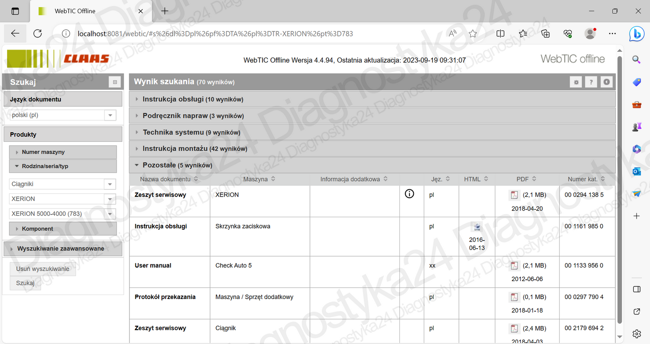Add this page to favorites with the star
The width and height of the screenshot is (650, 344).
[473, 33]
